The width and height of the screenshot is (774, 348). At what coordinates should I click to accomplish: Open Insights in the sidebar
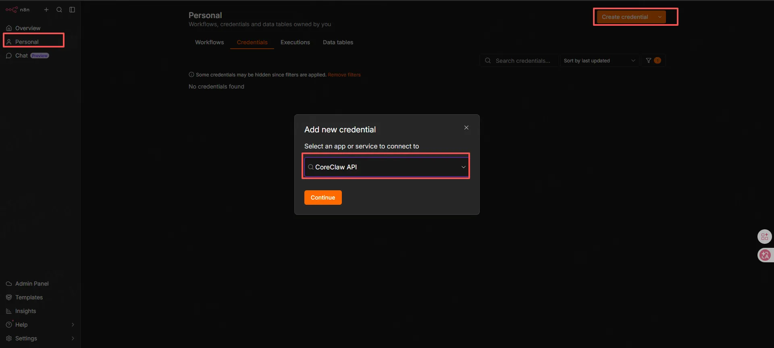(x=40, y=311)
